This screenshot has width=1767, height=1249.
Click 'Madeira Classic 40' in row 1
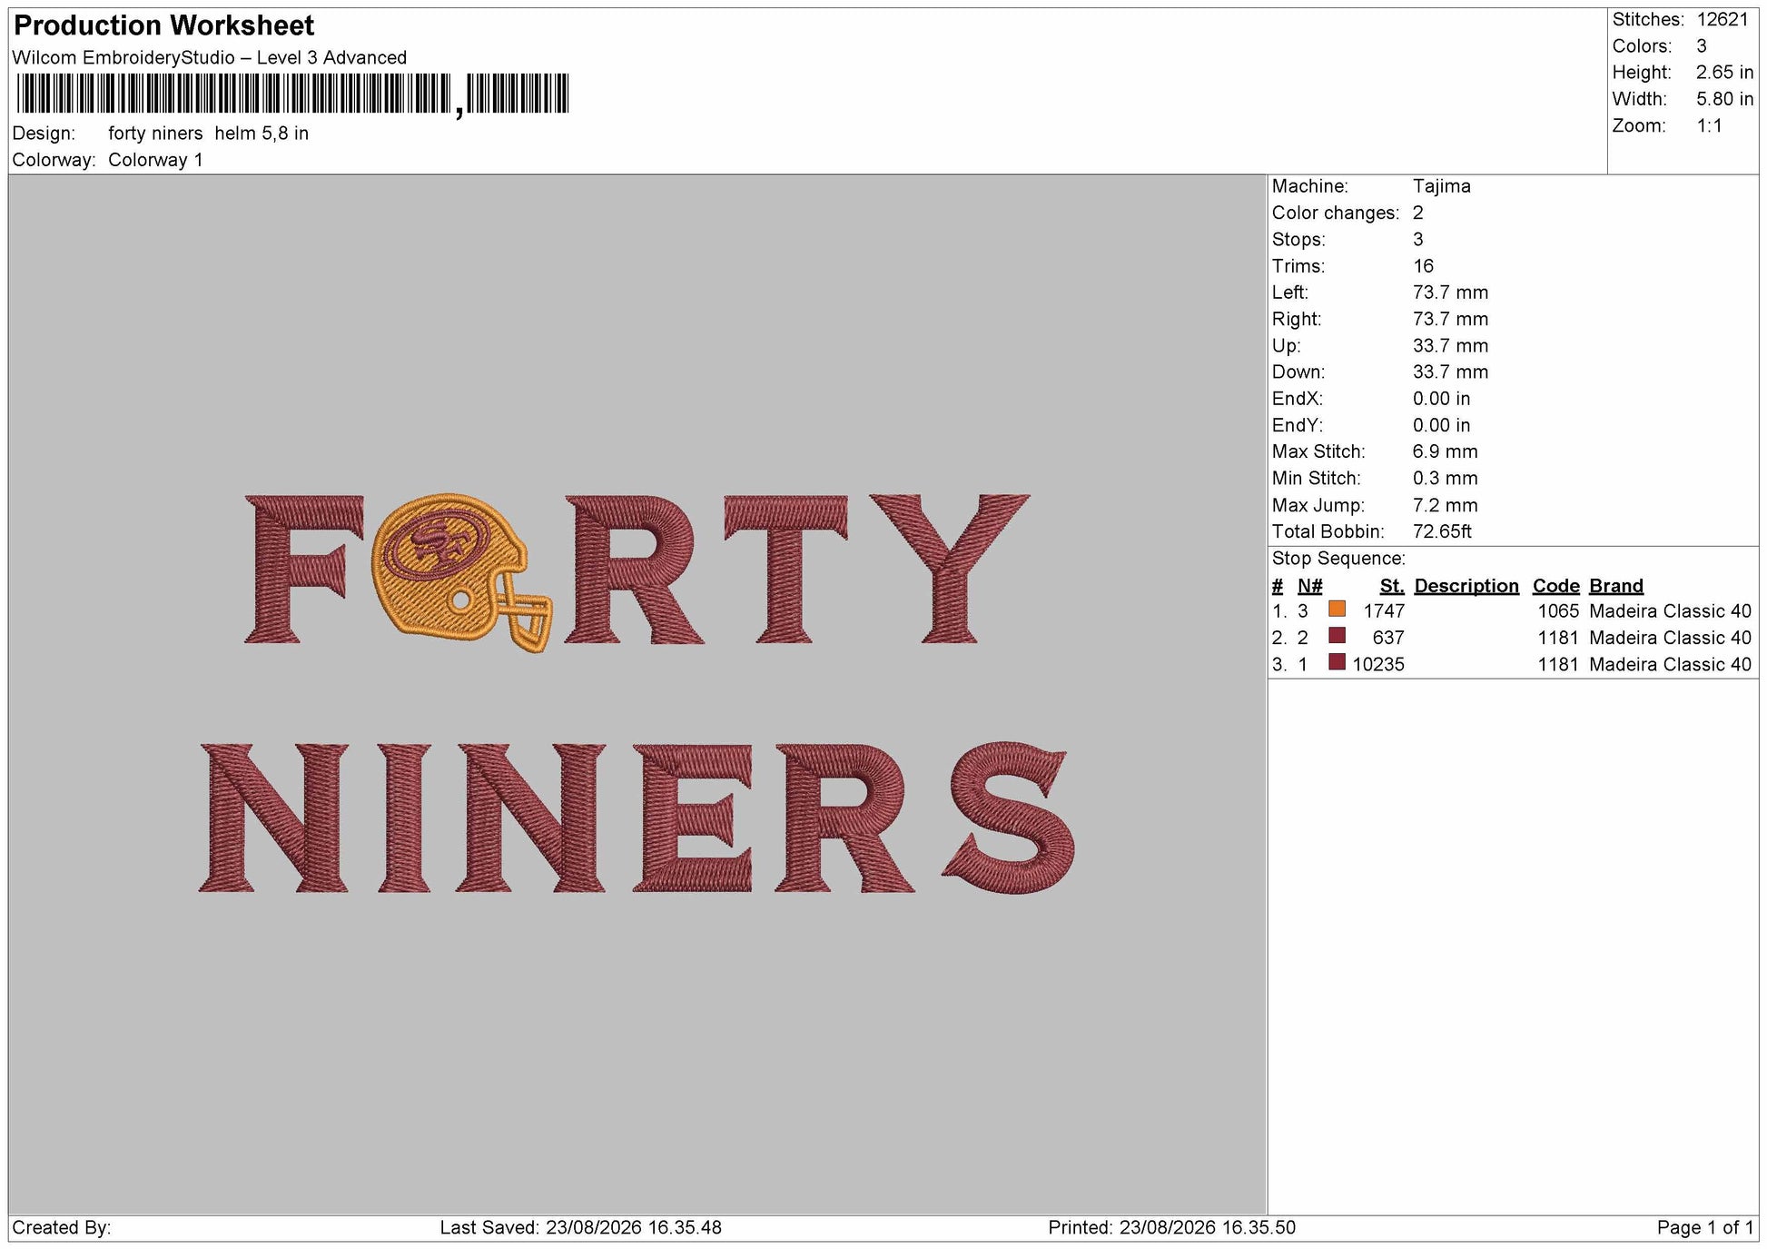pos(1670,611)
